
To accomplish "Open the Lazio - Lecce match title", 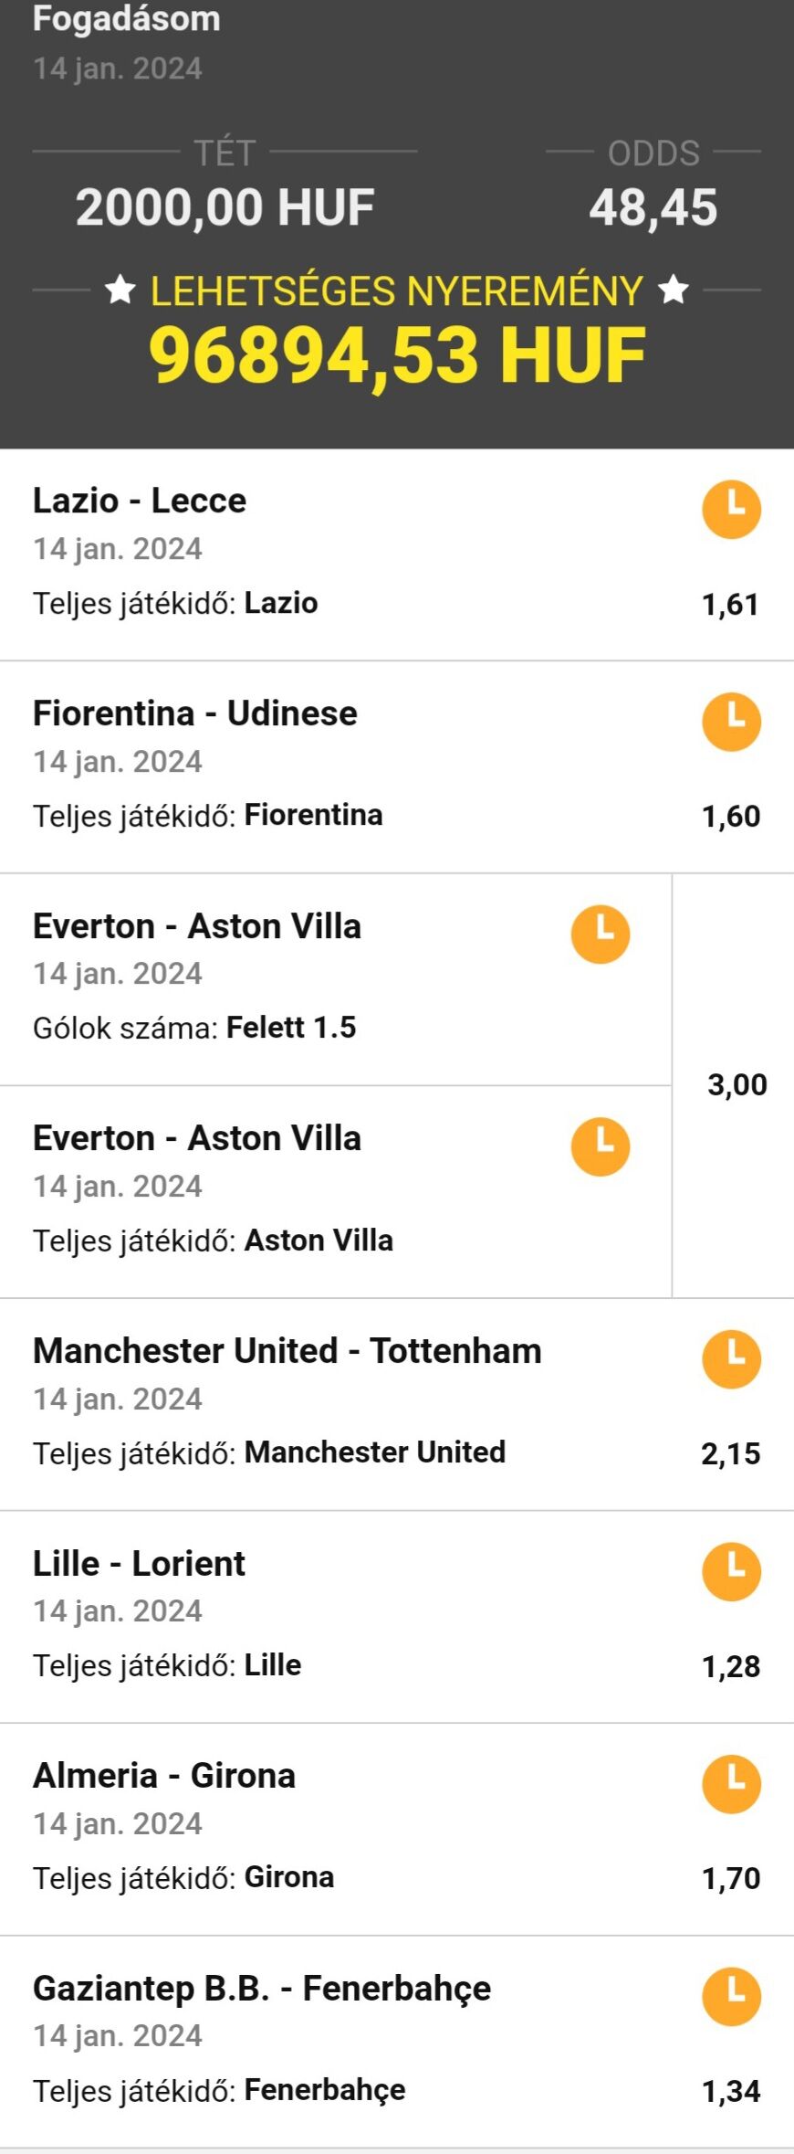I will click(140, 501).
